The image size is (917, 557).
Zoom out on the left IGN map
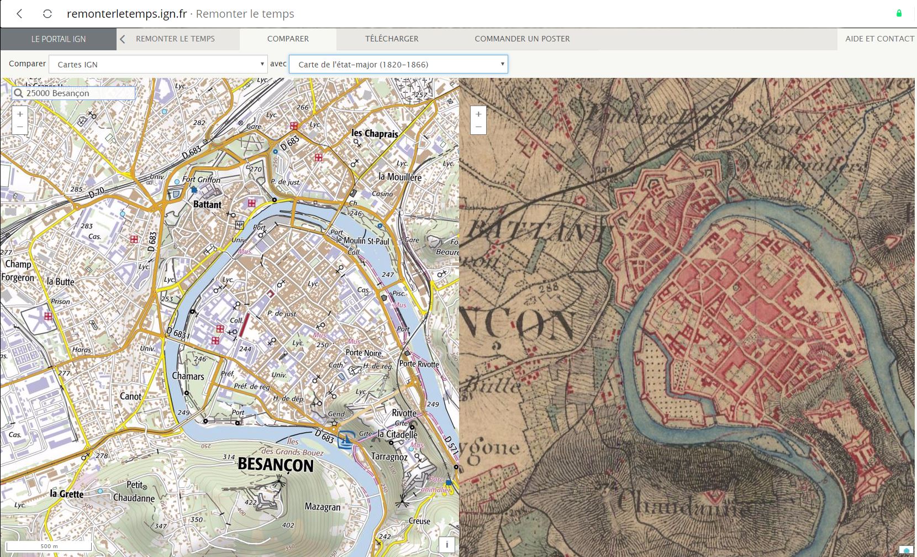(20, 127)
